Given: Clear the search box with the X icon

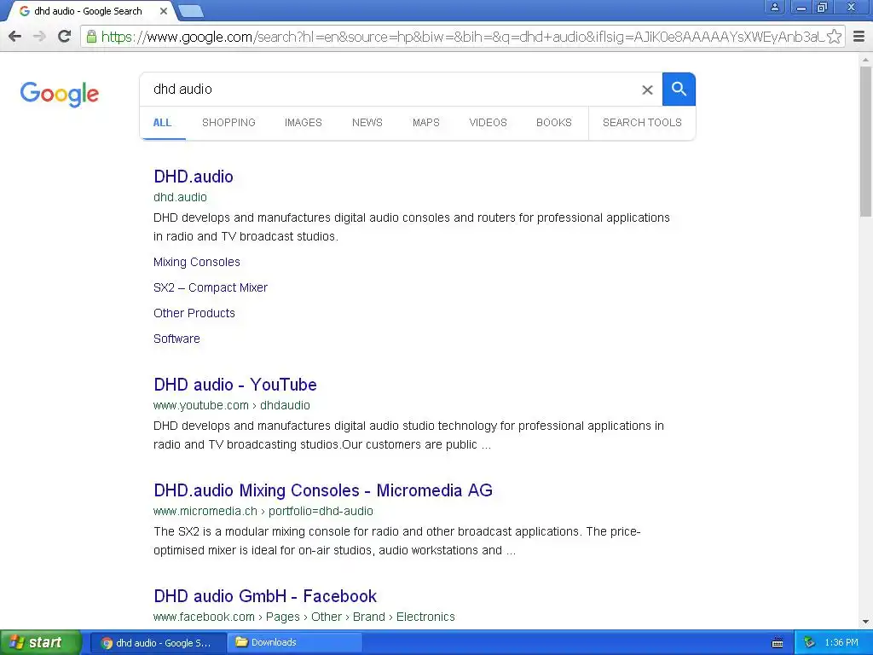Looking at the screenshot, I should (x=647, y=90).
